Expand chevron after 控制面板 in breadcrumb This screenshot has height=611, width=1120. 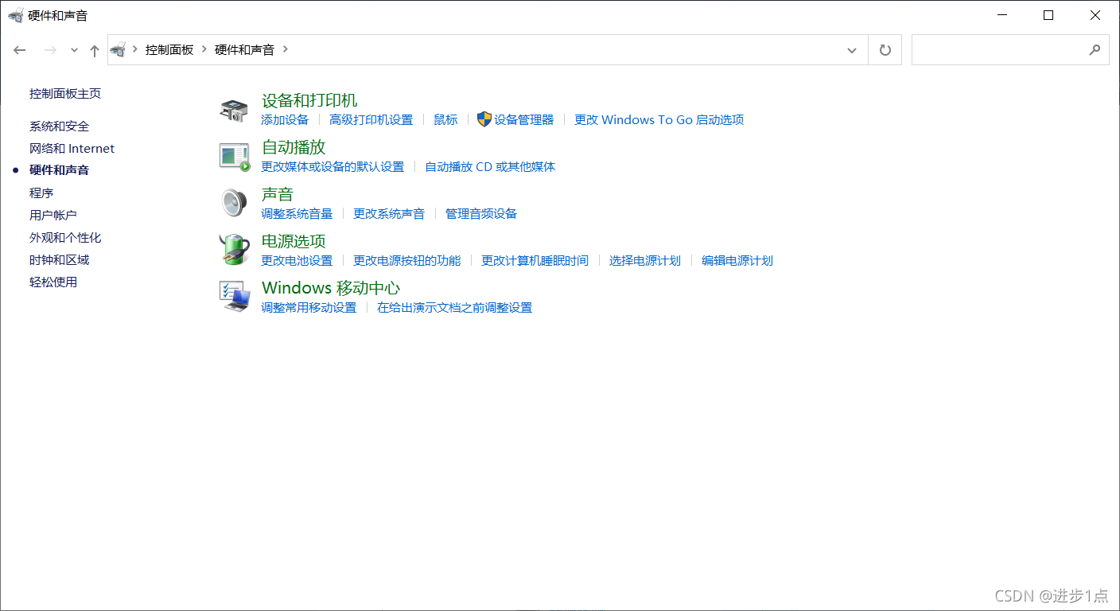[x=204, y=49]
